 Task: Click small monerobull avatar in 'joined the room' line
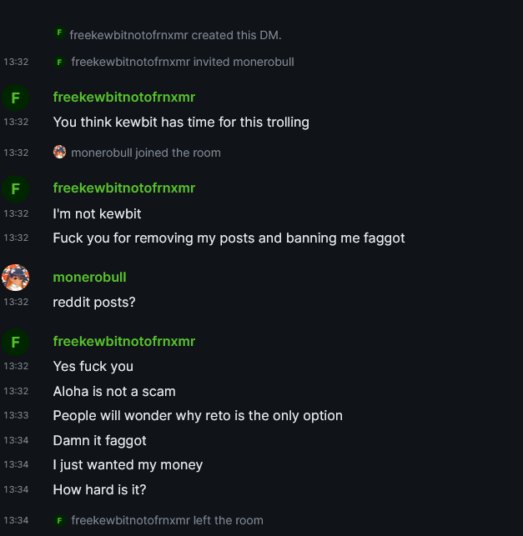point(59,152)
